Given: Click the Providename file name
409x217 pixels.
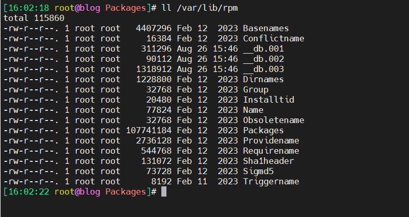Looking at the screenshot, I should (x=271, y=140).
